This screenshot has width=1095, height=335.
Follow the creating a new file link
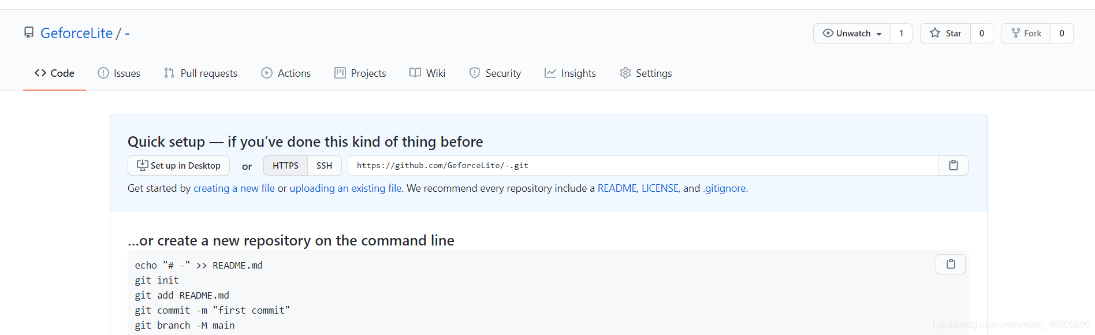tap(234, 188)
